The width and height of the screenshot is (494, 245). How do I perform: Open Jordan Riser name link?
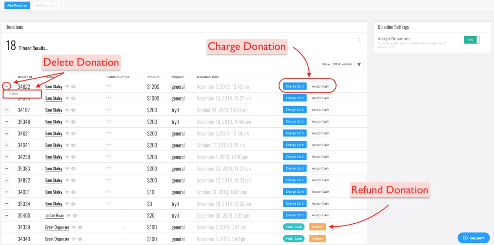point(55,216)
